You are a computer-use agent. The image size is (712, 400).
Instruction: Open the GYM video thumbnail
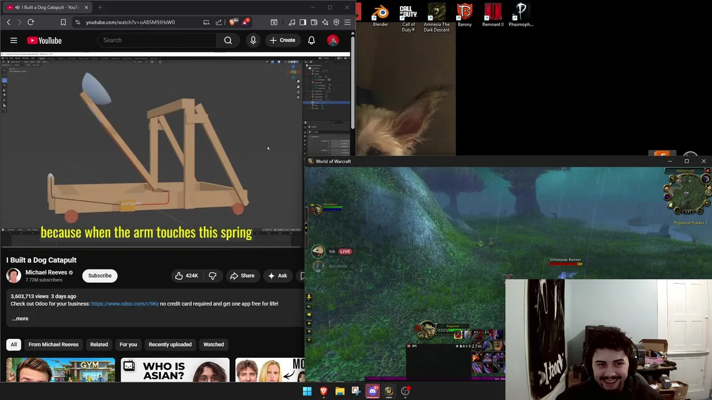[x=61, y=370]
